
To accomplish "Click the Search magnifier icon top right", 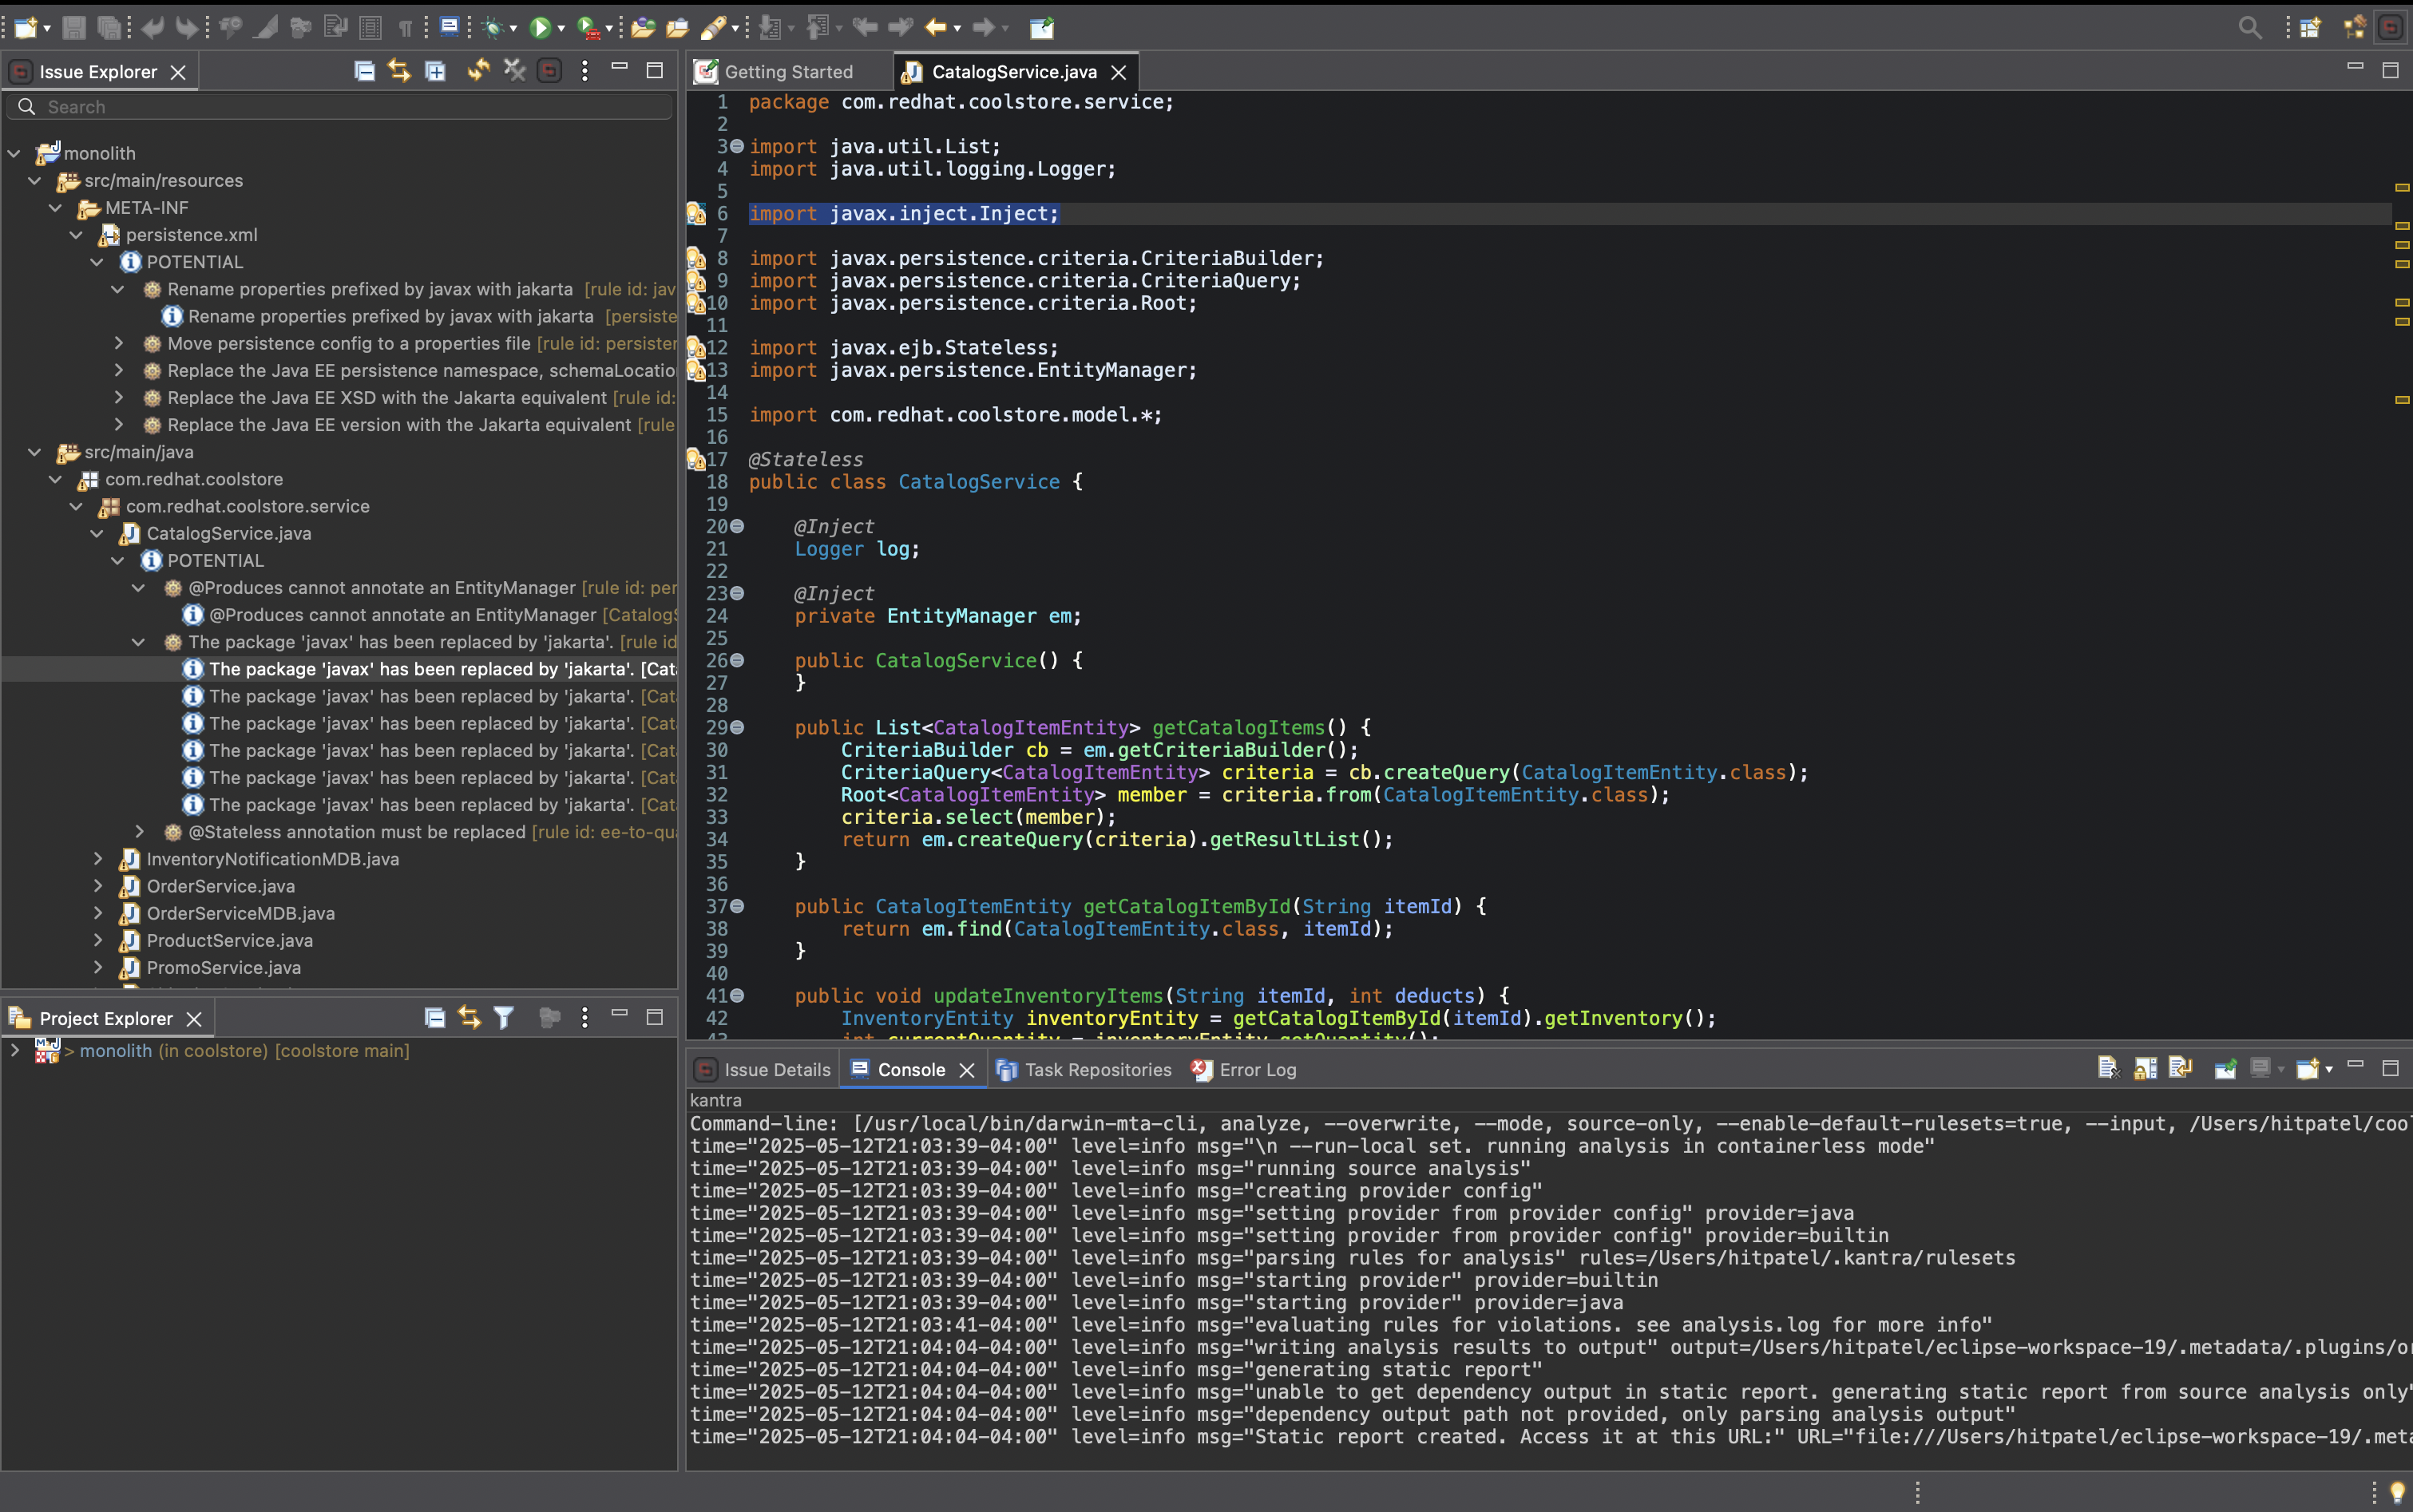I will (x=2249, y=28).
